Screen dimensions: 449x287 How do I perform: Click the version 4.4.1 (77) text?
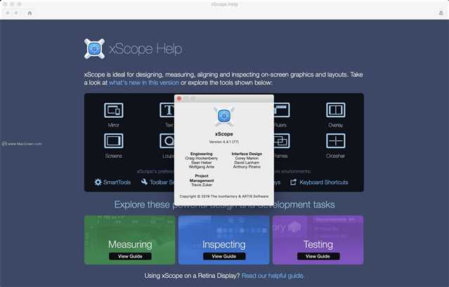point(224,142)
